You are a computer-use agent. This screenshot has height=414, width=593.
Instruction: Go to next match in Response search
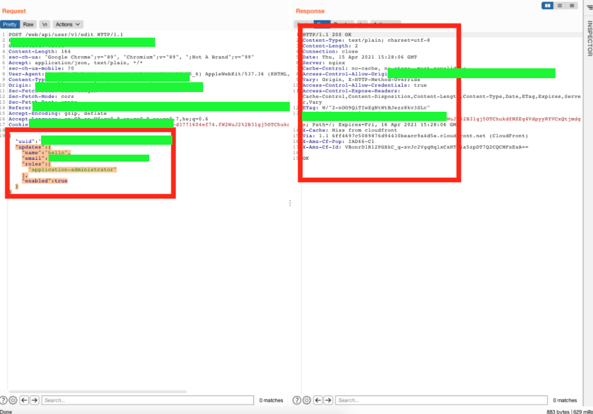(329, 400)
